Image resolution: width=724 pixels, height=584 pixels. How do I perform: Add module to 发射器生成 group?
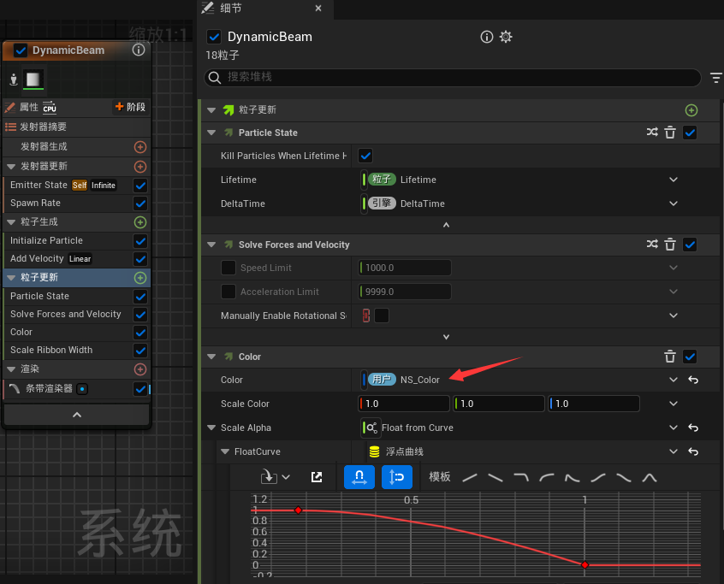[140, 147]
